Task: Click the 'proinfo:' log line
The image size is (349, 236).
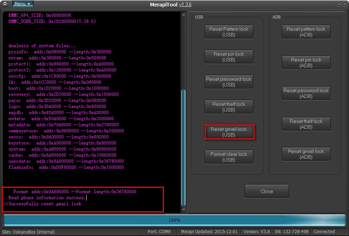Action: coord(60,52)
